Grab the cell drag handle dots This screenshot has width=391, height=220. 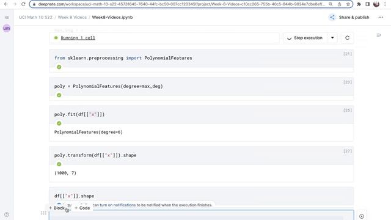click(43, 213)
